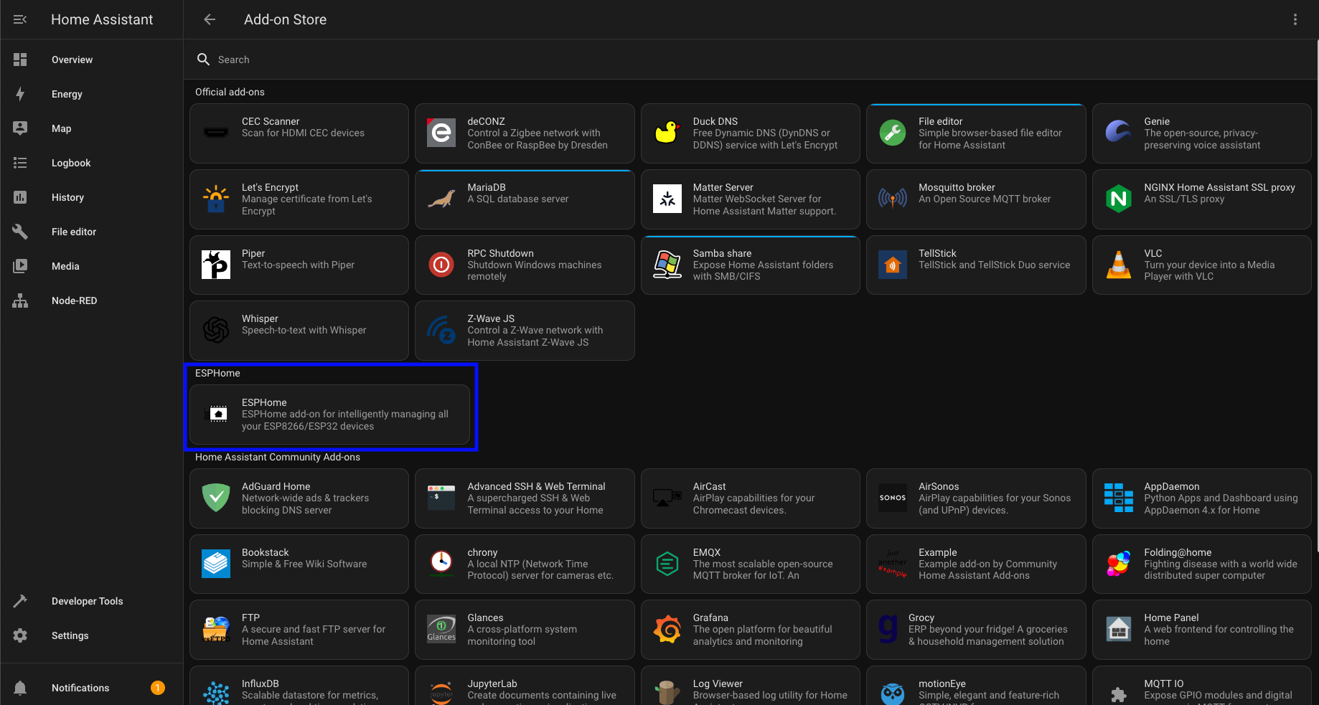Click the RPC Shutdown power icon
Viewport: 1319px width, 705px height.
441,265
